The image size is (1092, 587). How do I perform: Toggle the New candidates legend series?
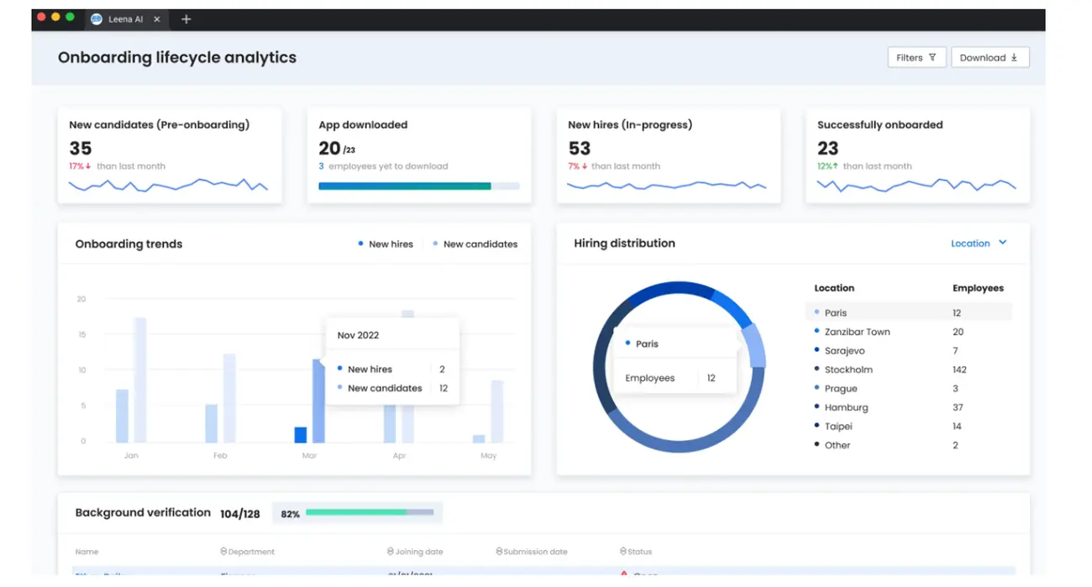click(x=475, y=244)
